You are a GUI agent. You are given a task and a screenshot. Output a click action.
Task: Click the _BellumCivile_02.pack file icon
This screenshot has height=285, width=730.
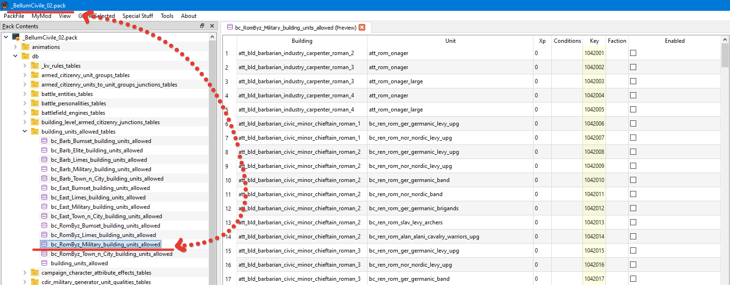tap(16, 37)
